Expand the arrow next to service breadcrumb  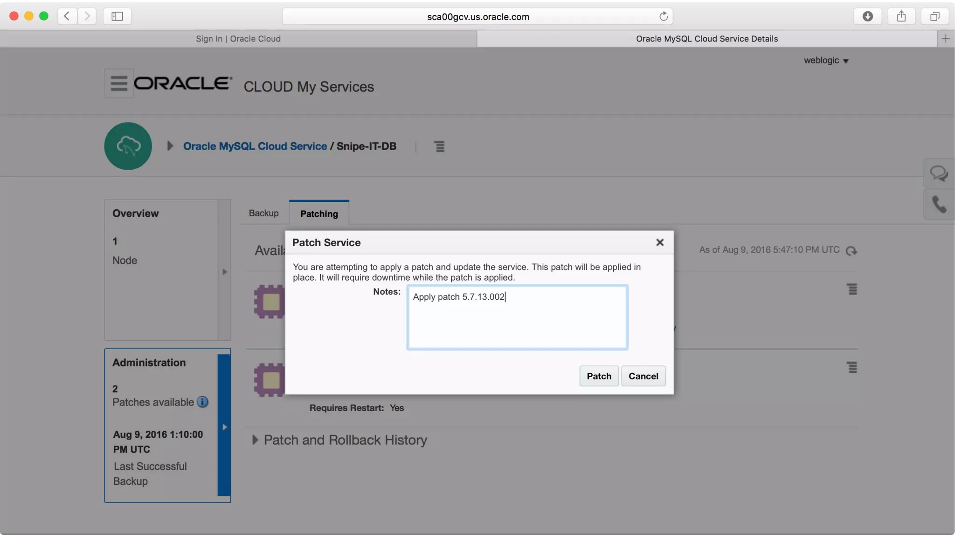170,146
